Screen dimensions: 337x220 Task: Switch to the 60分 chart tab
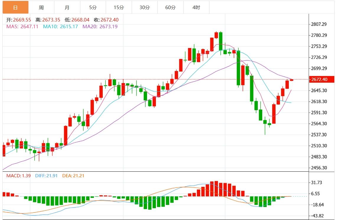pos(170,7)
